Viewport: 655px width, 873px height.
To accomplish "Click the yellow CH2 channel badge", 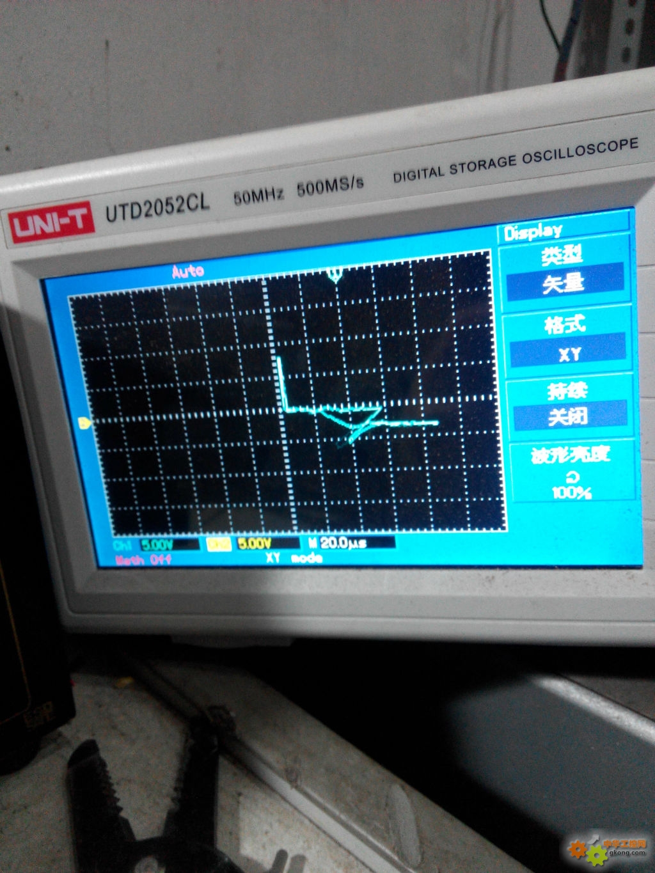I will (218, 544).
